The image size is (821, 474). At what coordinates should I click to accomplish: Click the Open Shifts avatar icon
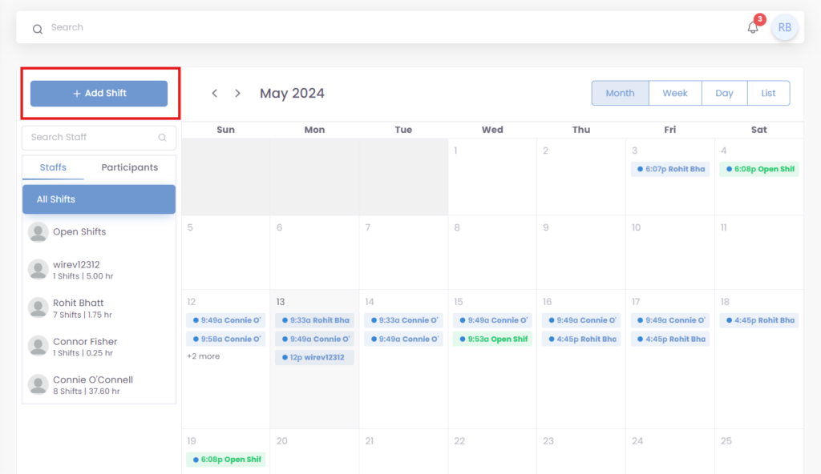coord(38,231)
